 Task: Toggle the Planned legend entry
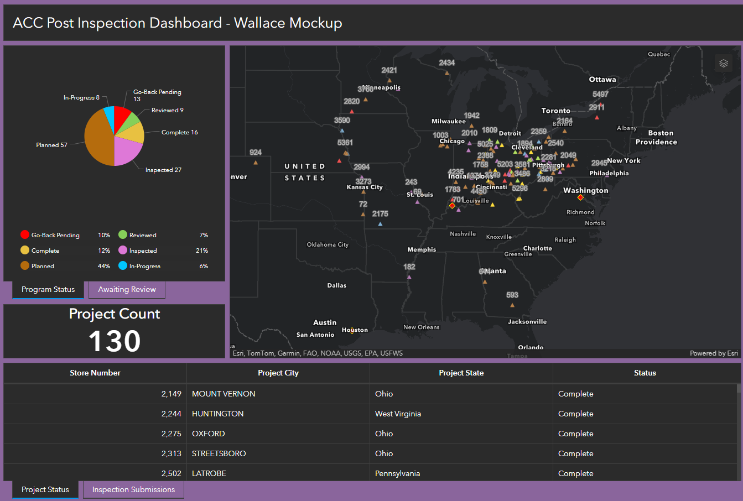(24, 266)
